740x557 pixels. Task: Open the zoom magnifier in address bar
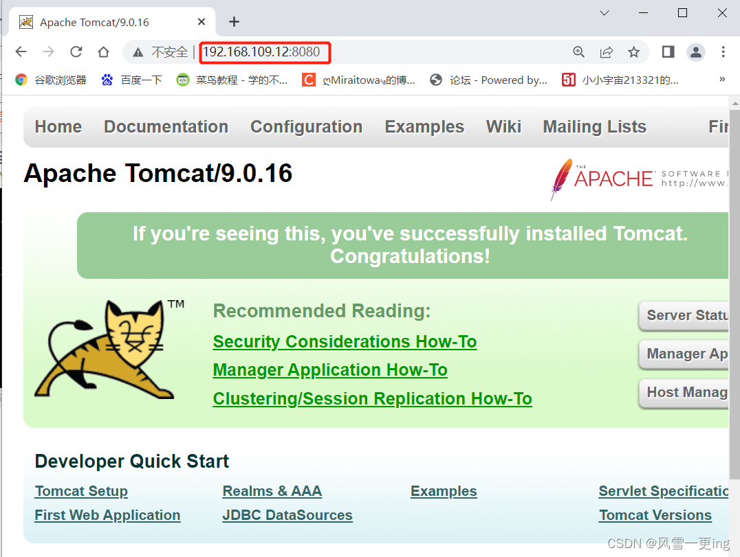point(578,52)
